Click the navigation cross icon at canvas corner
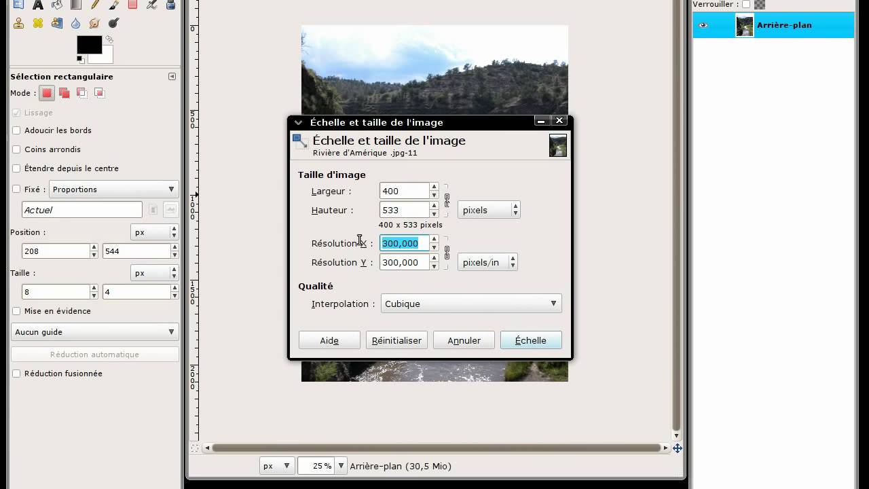Viewport: 869px width, 489px height. (677, 448)
